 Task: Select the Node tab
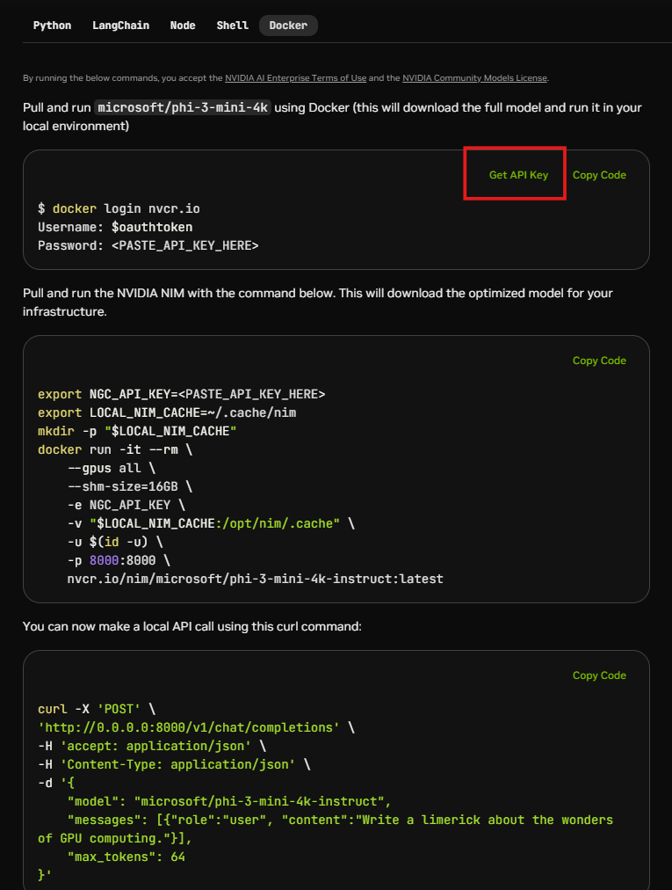(x=183, y=26)
